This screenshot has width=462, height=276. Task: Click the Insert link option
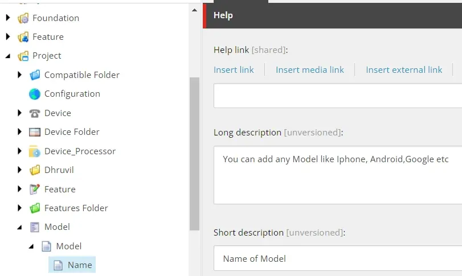click(x=234, y=70)
